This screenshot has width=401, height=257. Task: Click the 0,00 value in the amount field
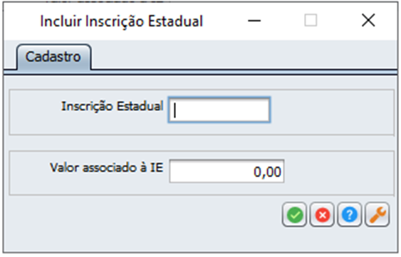267,172
